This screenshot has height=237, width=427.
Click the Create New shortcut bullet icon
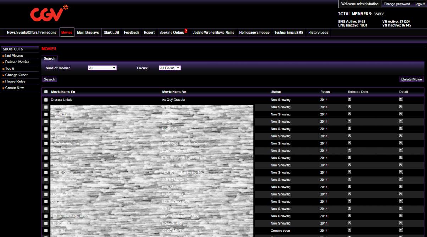4,88
